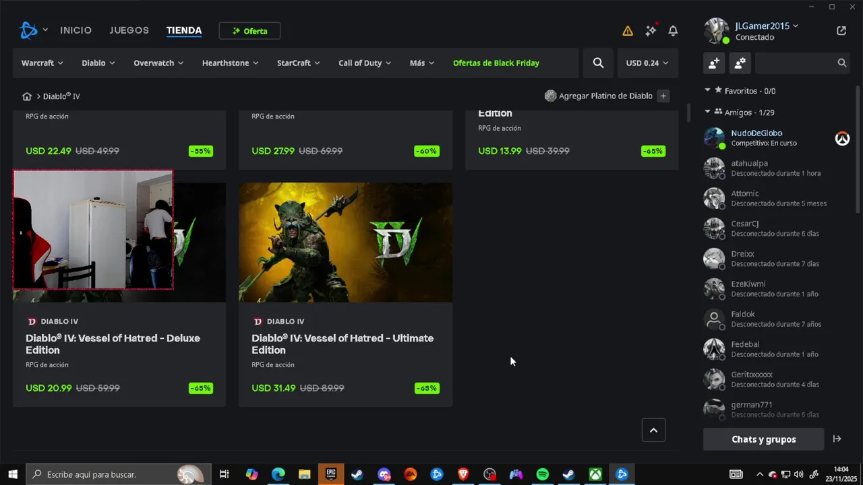Viewport: 863px width, 485px height.
Task: Click the Diablo® IV breadcrumb link
Action: click(61, 96)
